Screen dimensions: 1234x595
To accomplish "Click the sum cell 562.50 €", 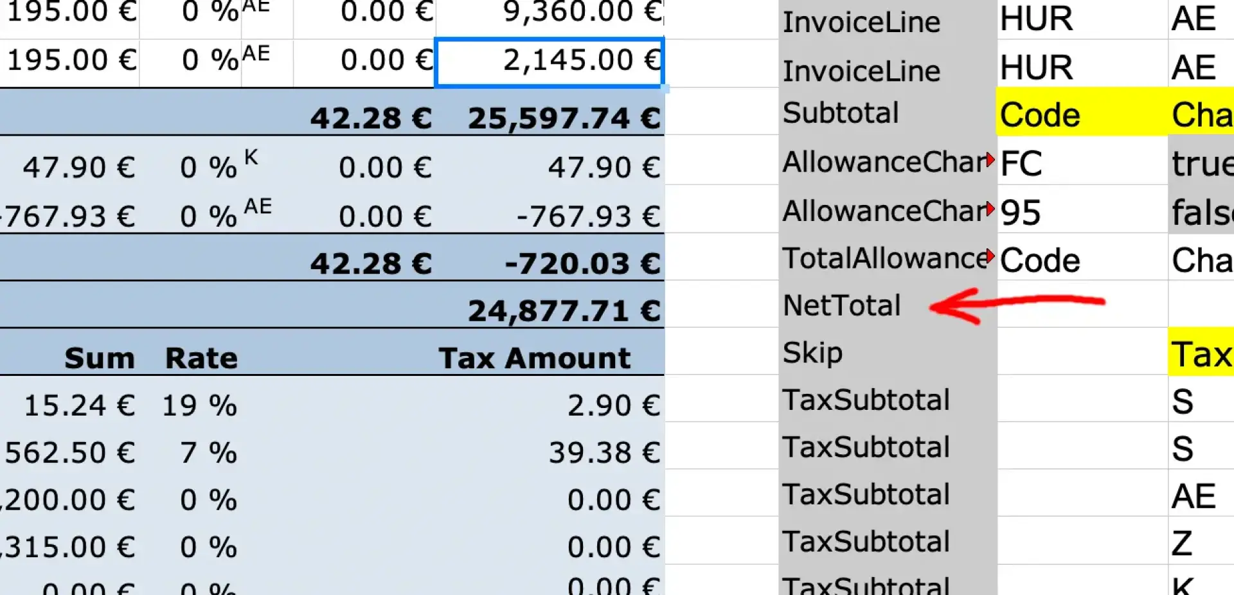I will (x=69, y=452).
